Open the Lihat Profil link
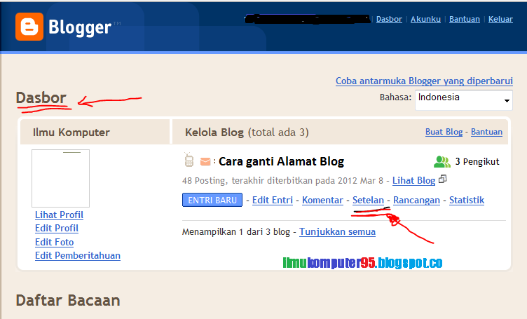Image resolution: width=527 pixels, height=319 pixels. pos(59,215)
